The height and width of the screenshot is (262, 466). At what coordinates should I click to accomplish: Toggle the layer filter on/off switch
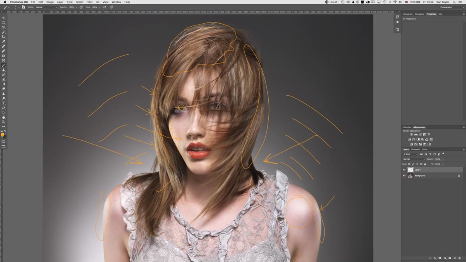point(443,154)
